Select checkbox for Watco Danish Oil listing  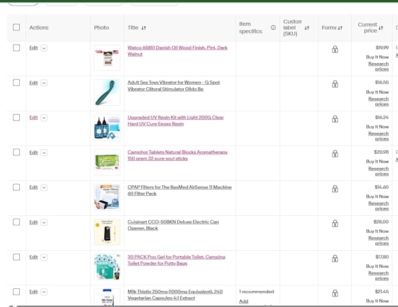(16, 48)
